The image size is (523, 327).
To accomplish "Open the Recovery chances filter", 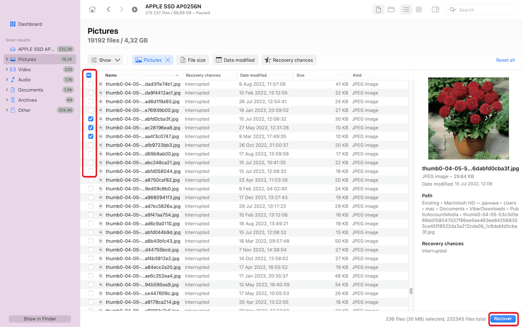I will (x=289, y=60).
